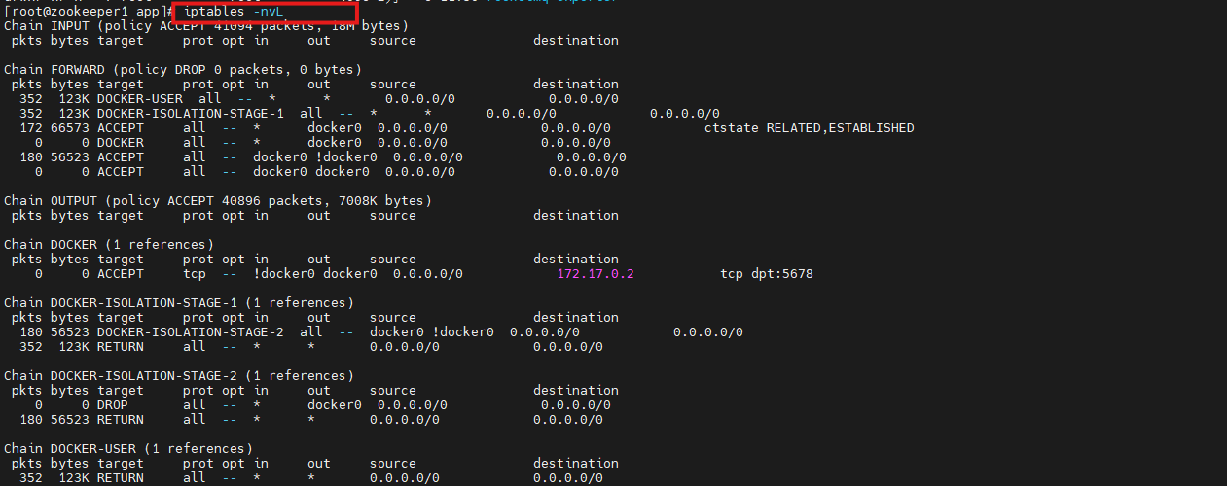Click the DROP target in ISOLATION-STAGE-2 chain
1227x486 pixels.
tap(113, 404)
